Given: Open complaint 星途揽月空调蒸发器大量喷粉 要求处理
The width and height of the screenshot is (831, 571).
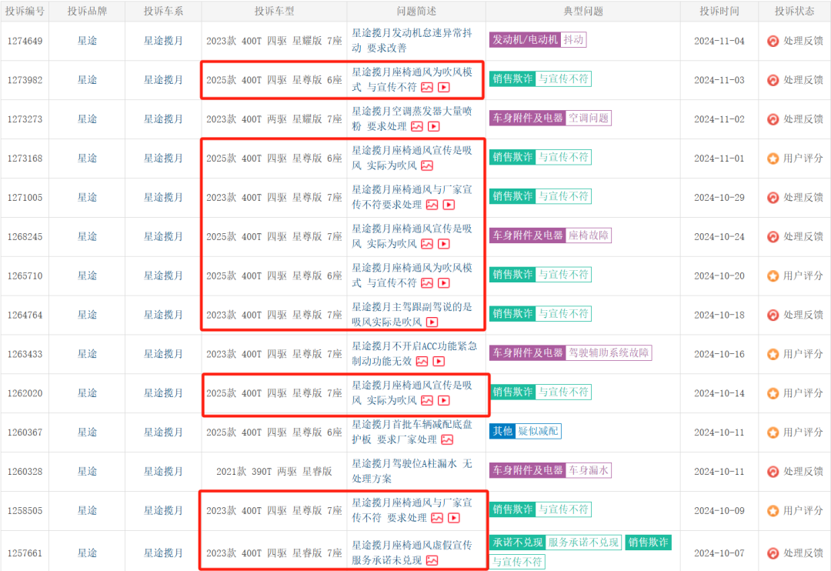Looking at the screenshot, I should [x=412, y=119].
